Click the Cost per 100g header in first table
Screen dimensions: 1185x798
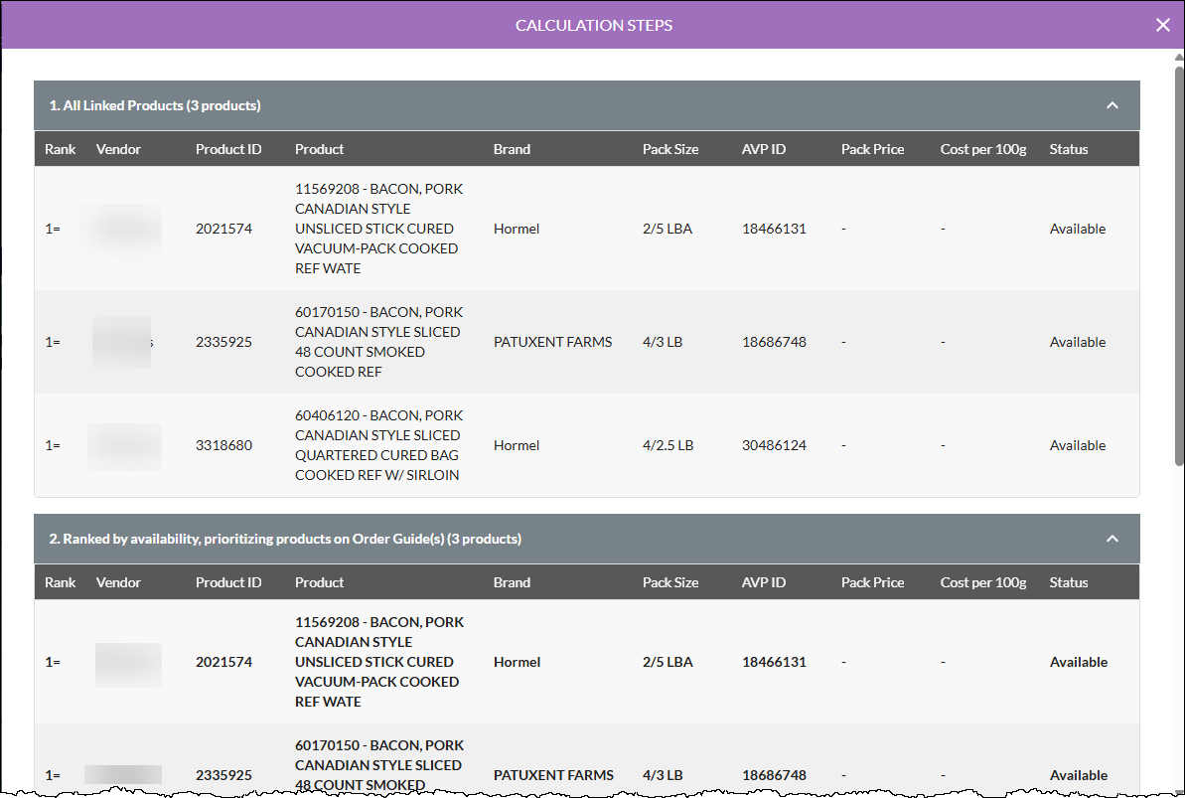982,149
